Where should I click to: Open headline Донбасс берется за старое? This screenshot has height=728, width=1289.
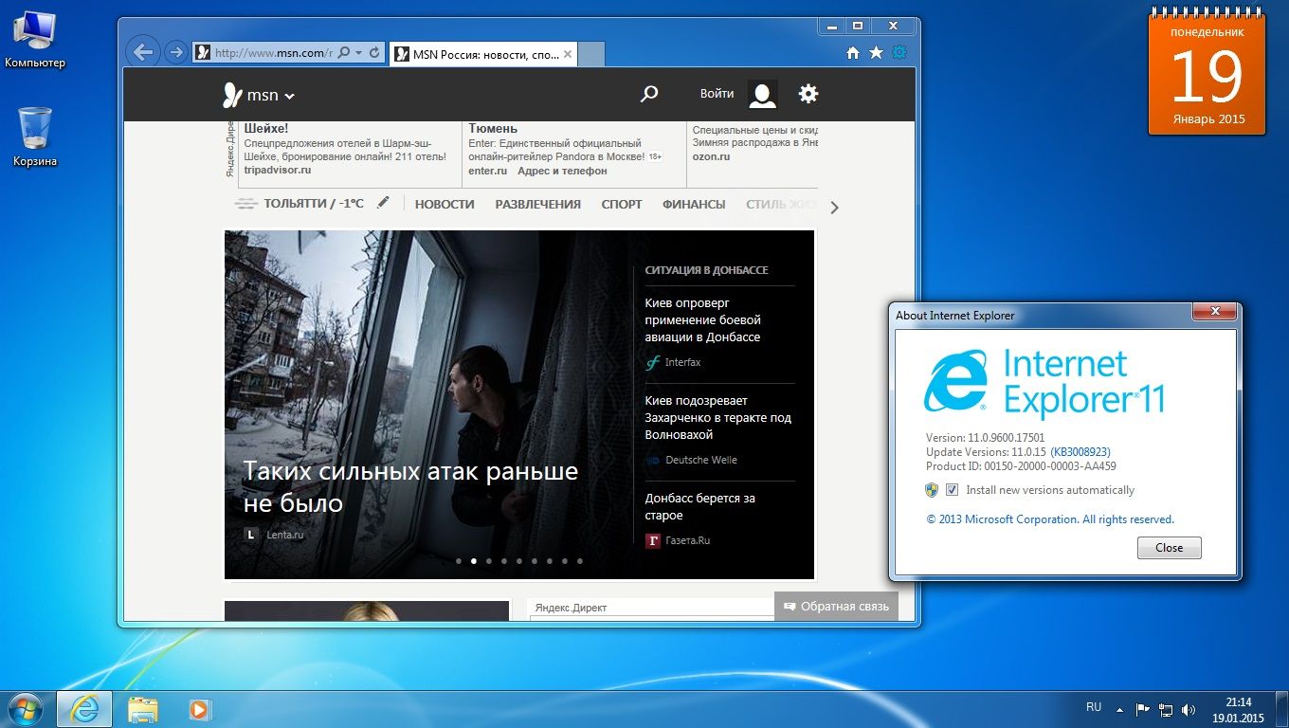[x=699, y=507]
